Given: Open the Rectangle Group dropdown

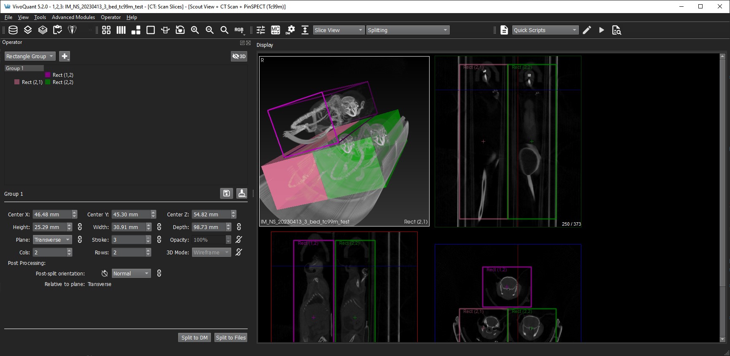Looking at the screenshot, I should click(x=30, y=56).
